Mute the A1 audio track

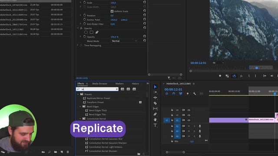pos(189,126)
